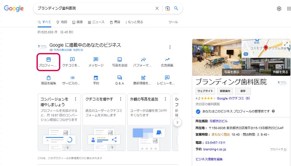Switch to the 書籍 tab
Screen dimensions: 291x166
coord(115,22)
